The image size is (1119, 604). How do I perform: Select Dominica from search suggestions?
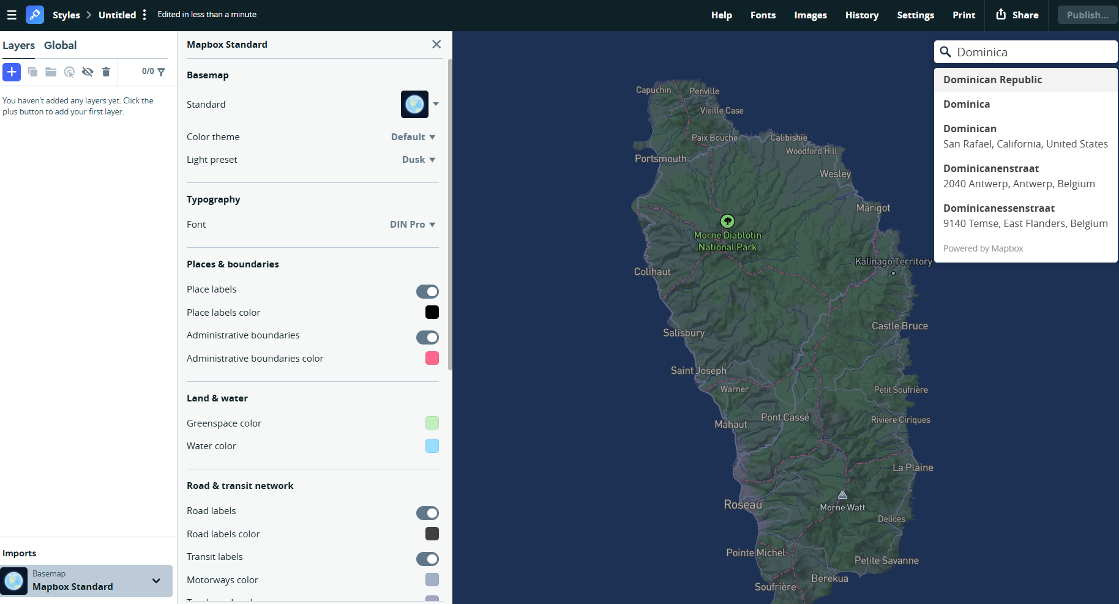point(966,104)
